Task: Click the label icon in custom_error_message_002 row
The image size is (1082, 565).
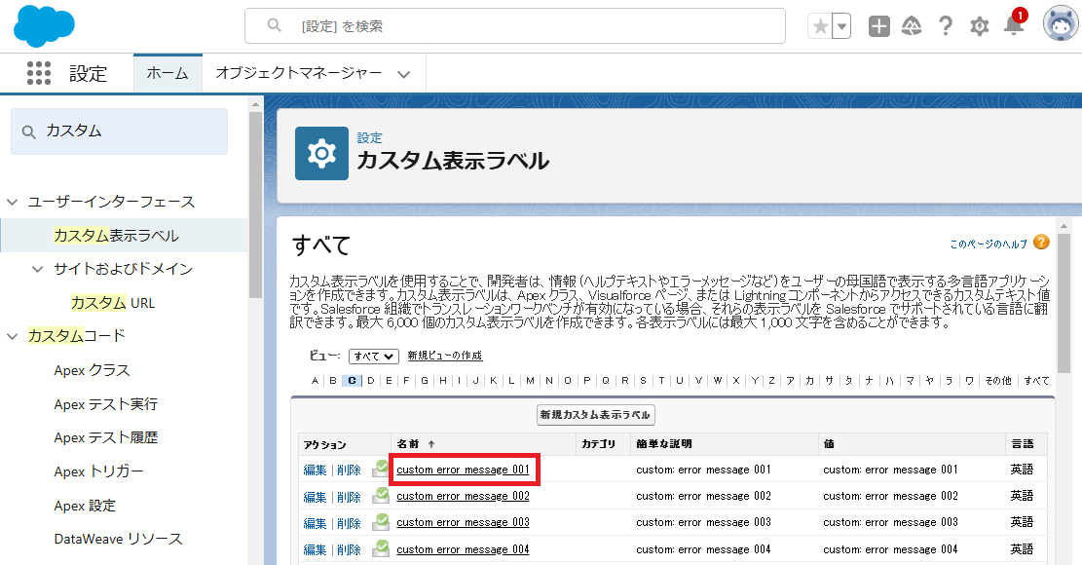Action: (x=380, y=496)
